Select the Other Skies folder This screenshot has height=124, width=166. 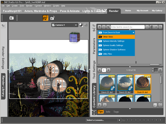pos(116,37)
